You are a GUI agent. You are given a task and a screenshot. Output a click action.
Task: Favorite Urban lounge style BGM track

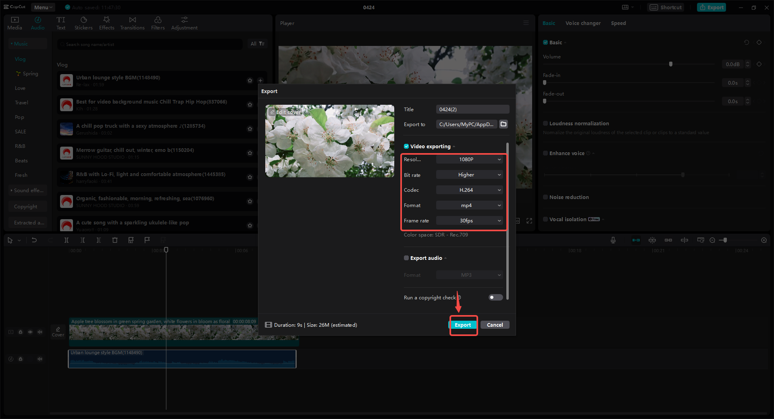(x=250, y=81)
